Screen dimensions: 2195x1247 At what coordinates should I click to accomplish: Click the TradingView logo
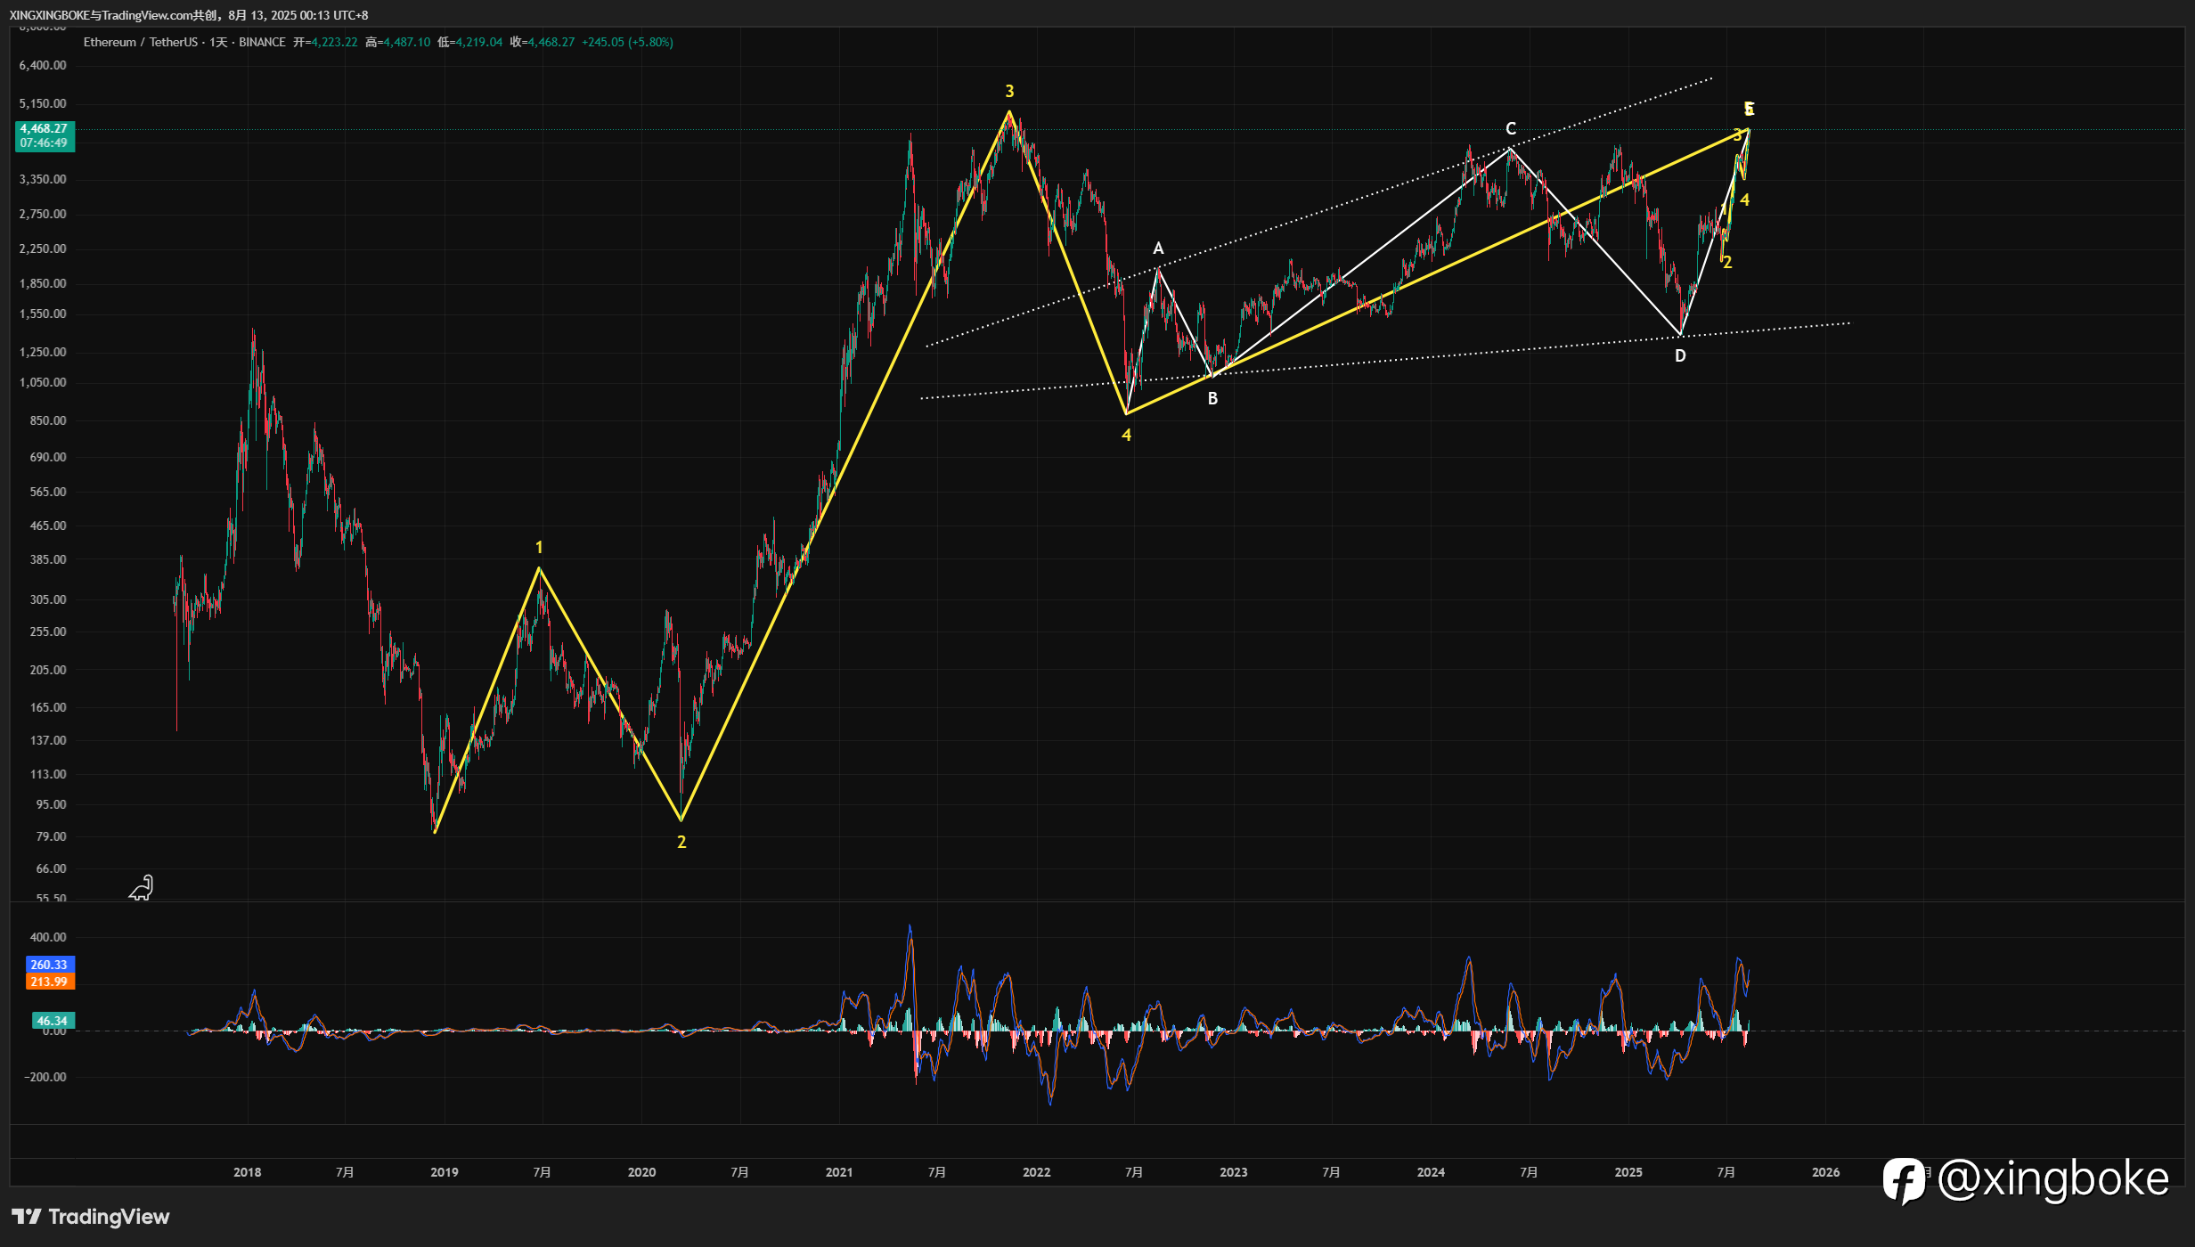tap(90, 1217)
